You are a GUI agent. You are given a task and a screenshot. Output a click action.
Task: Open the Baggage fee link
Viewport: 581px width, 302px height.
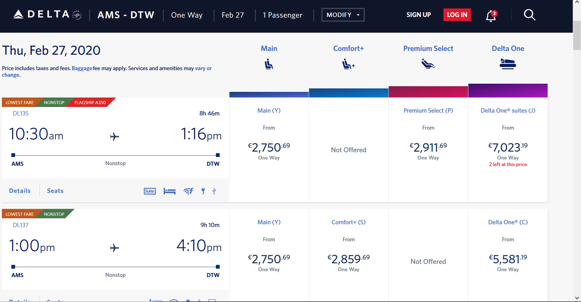[82, 68]
